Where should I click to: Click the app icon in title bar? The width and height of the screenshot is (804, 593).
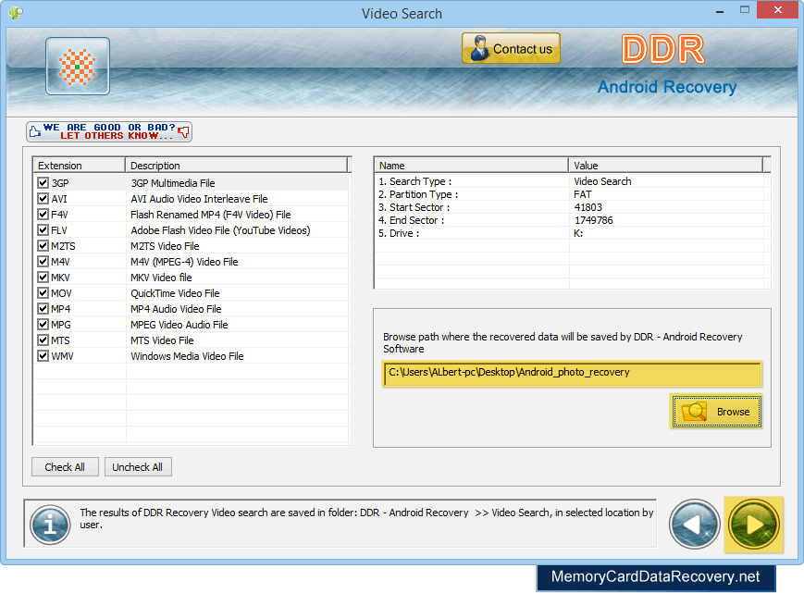tap(16, 12)
